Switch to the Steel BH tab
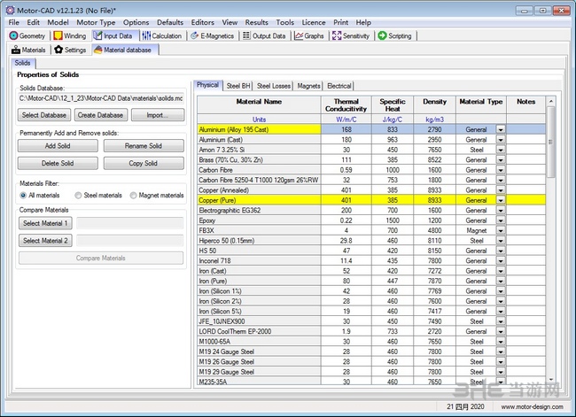Viewport: 576px width, 417px height. (238, 86)
